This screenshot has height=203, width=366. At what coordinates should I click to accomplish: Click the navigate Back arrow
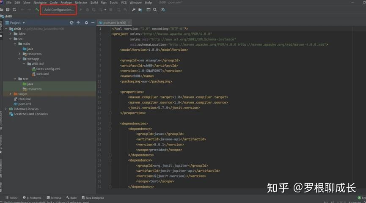[22, 10]
